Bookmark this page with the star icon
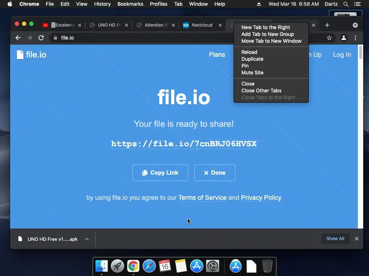 (x=329, y=38)
